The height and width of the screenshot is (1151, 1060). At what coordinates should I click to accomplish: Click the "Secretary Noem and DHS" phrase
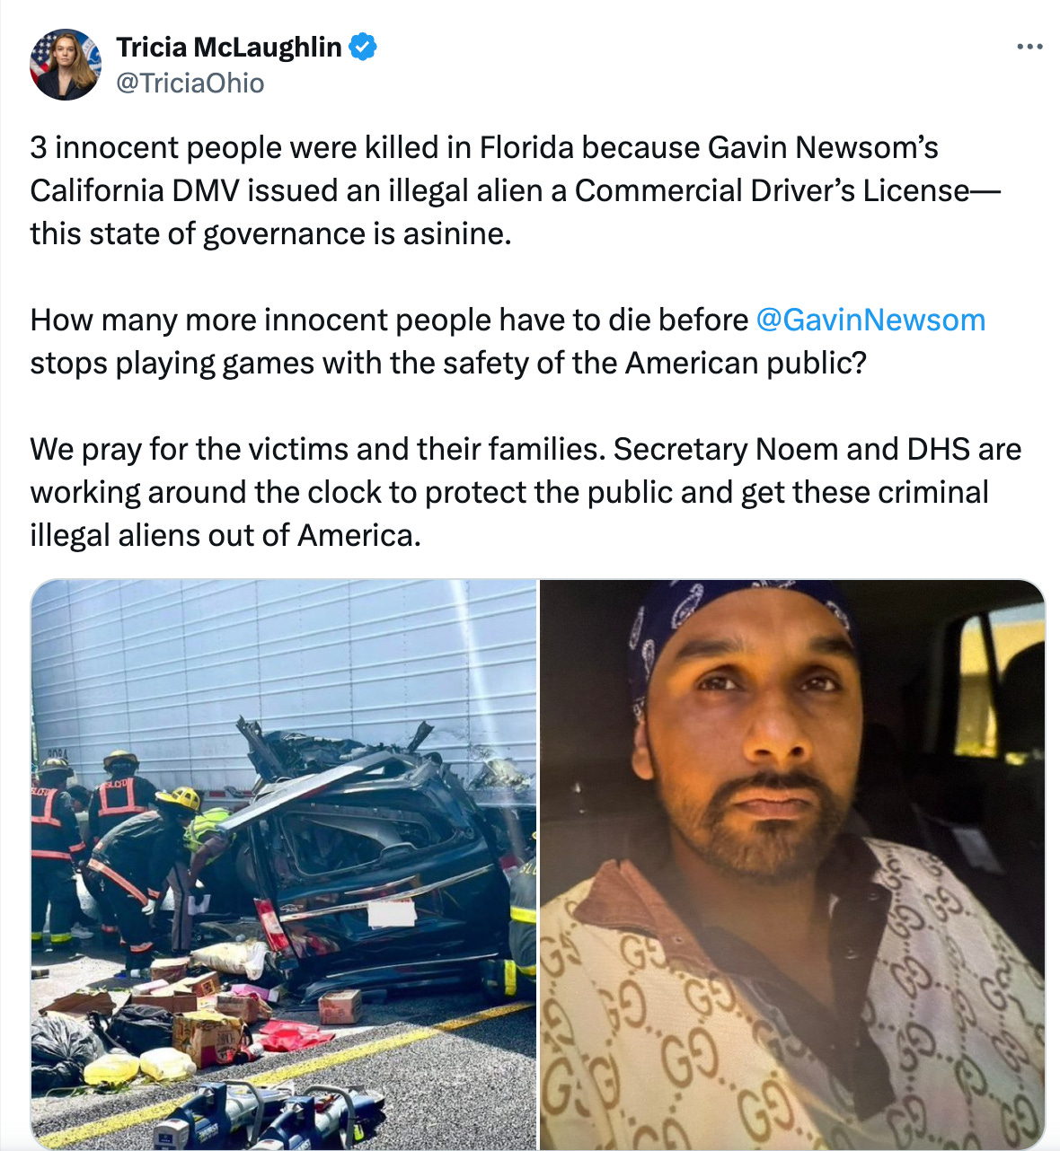pyautogui.click(x=791, y=449)
